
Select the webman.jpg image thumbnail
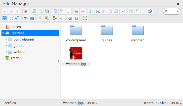point(76,54)
